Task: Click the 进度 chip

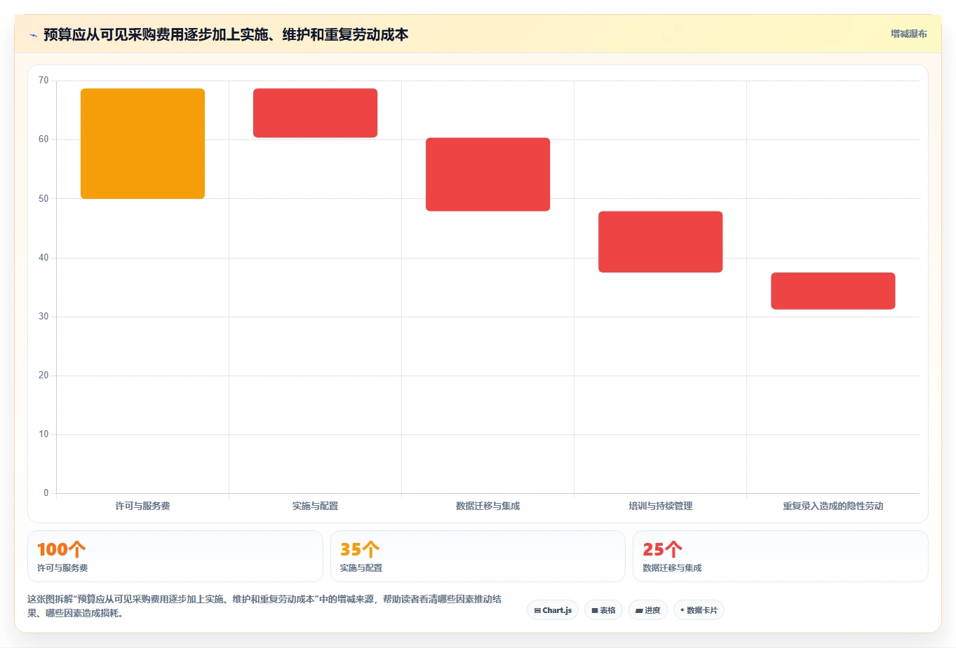Action: [648, 610]
